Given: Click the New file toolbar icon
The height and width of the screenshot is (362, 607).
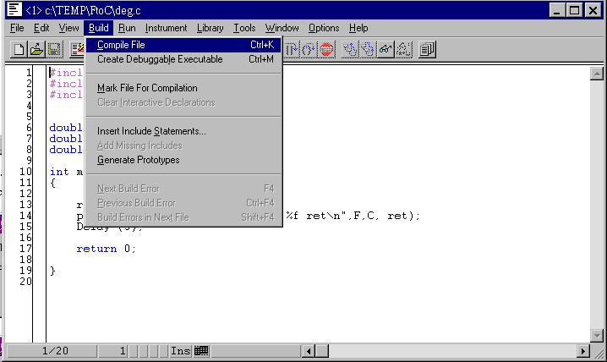Looking at the screenshot, I should click(19, 50).
